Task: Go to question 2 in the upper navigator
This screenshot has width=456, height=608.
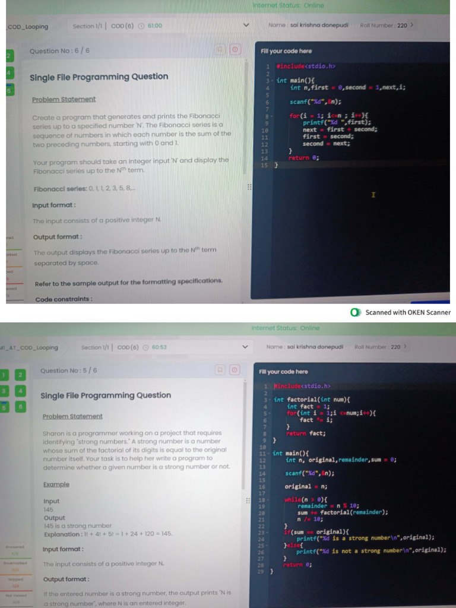Action: pos(9,55)
